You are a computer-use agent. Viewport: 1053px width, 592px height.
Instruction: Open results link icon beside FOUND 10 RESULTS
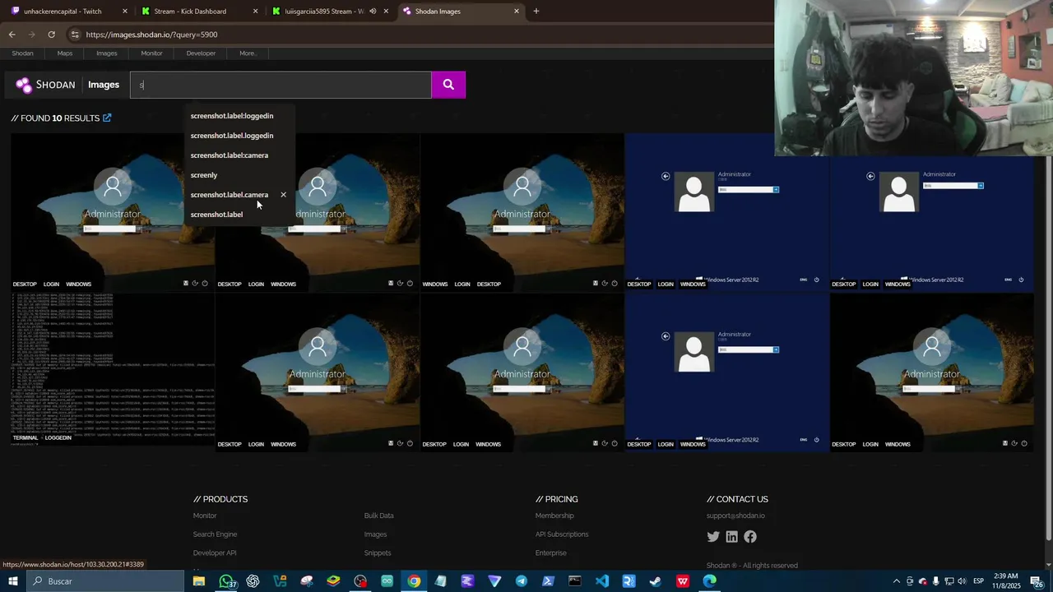[107, 118]
